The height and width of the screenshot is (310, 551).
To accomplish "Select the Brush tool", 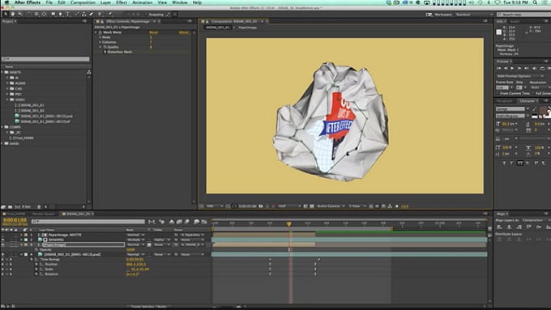I will point(77,15).
